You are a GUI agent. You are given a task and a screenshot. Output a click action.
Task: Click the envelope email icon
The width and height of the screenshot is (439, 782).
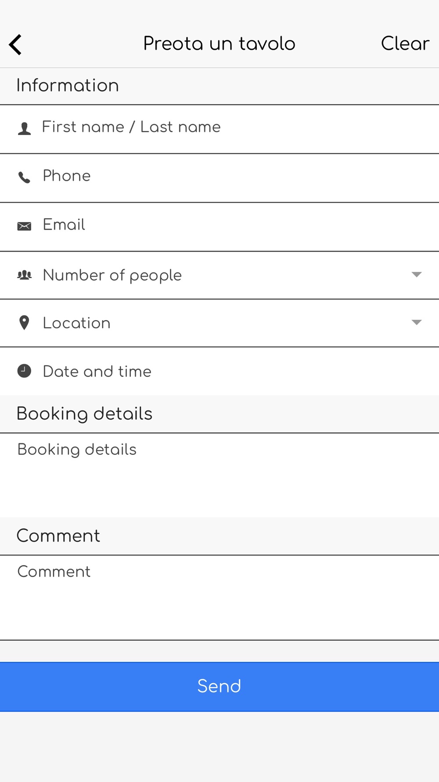click(x=24, y=226)
